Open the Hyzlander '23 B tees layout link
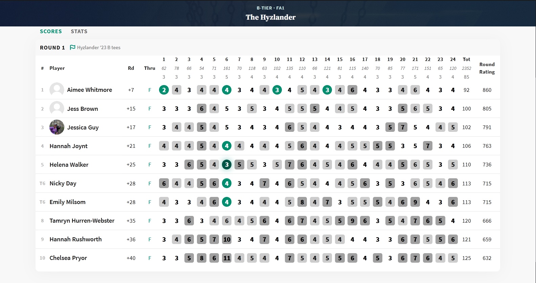Screen dimensions: 536x283 click(x=98, y=47)
